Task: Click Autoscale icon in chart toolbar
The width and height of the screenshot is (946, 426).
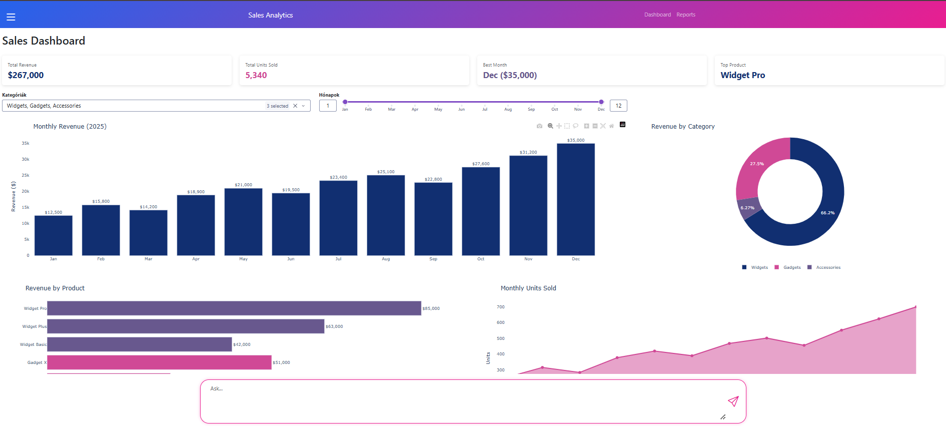Action: click(603, 126)
